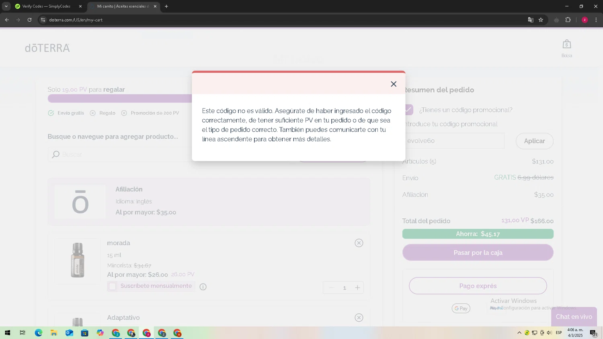This screenshot has height=339, width=603.
Task: Click the G Pay button
Action: 461,308
